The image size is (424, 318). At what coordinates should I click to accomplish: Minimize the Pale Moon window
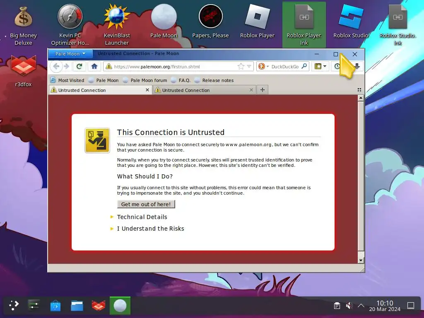click(x=317, y=54)
